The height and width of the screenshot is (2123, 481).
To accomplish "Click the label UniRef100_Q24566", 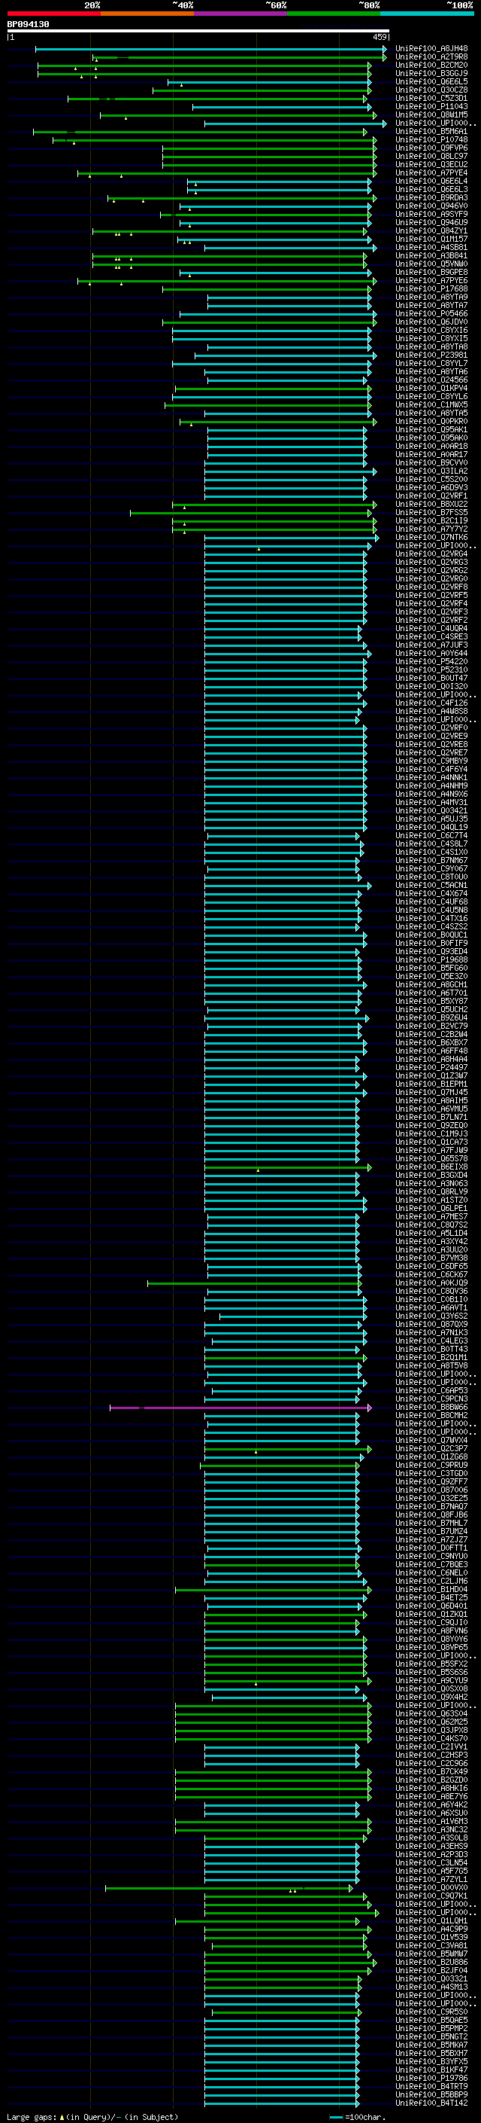I will pyautogui.click(x=431, y=380).
